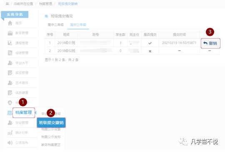This screenshot has width=225, height=152.
Task: Click the 班号 column header
Action: click(95, 34)
